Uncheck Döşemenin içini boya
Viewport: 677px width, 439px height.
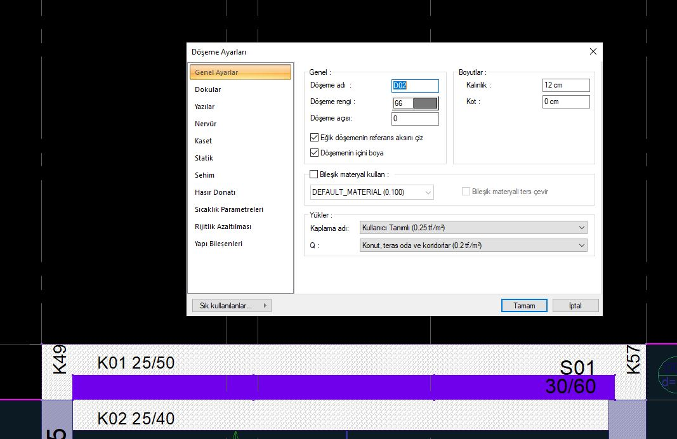(x=314, y=153)
